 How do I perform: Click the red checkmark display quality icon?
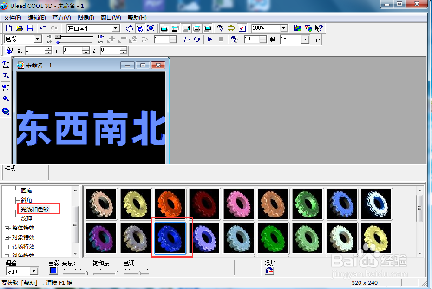pos(242,28)
